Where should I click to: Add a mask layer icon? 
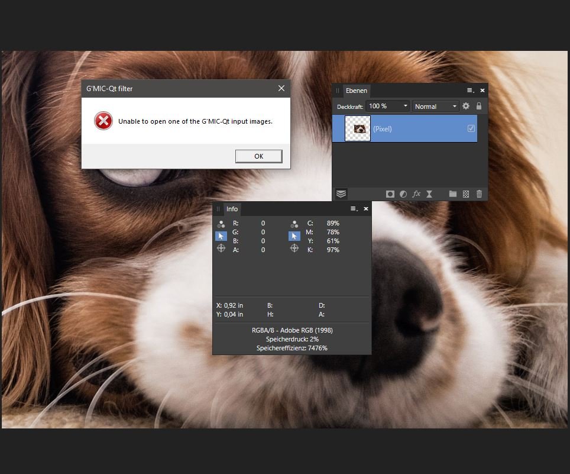pyautogui.click(x=390, y=194)
